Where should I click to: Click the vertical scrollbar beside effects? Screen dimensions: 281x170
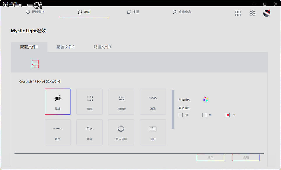pos(173,110)
